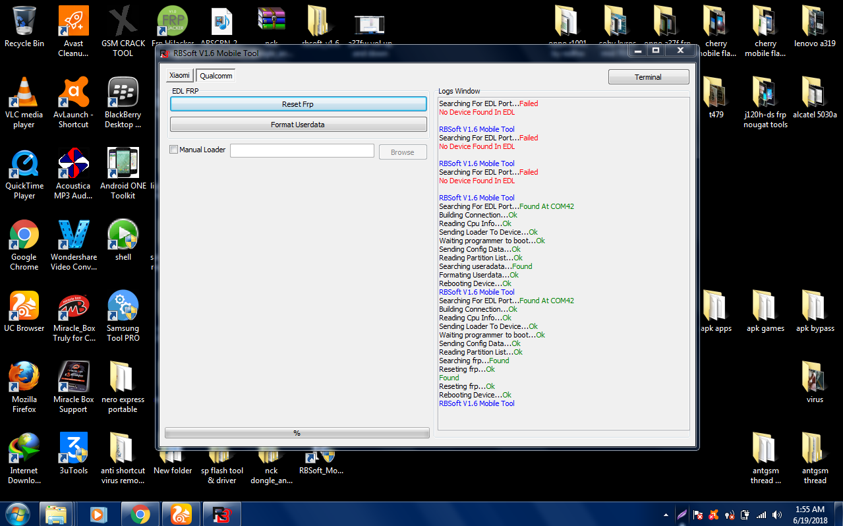843x526 pixels.
Task: Select the anti shortcut virus remover folder
Action: click(x=123, y=458)
